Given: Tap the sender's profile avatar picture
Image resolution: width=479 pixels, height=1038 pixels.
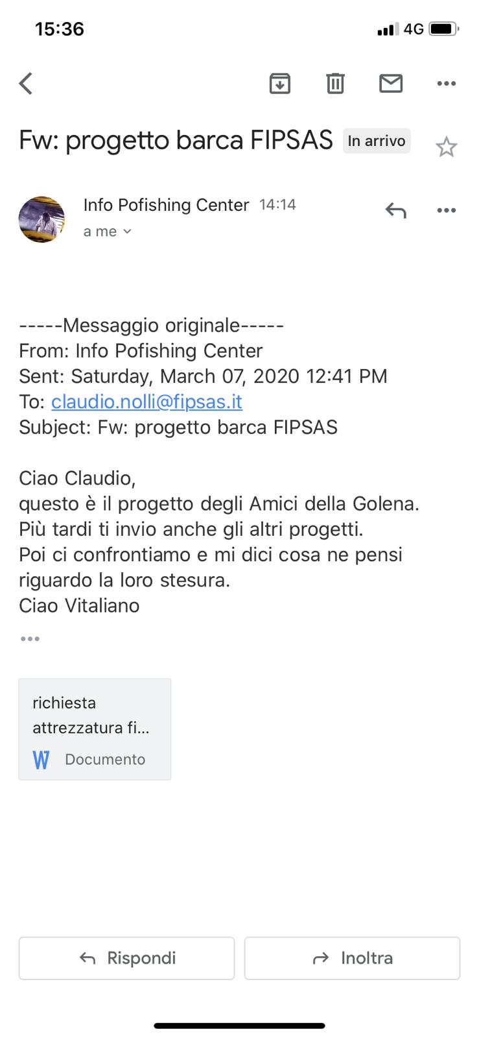Looking at the screenshot, I should pyautogui.click(x=41, y=219).
